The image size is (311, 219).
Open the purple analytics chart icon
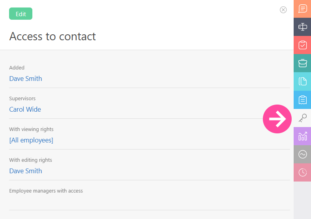click(x=302, y=136)
